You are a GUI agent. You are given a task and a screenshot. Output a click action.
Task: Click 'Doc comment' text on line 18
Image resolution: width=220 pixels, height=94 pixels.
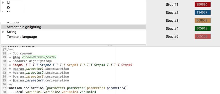(23, 53)
